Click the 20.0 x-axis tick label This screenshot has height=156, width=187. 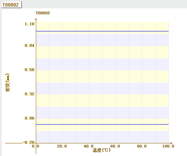[x=62, y=146]
